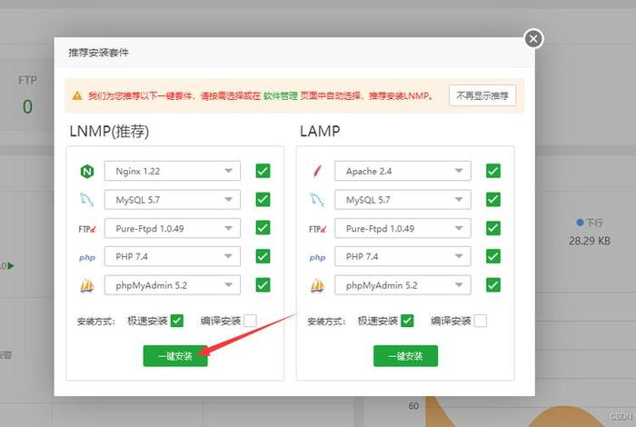
Task: Click the LNMP(推荐) heading
Action: coord(110,132)
